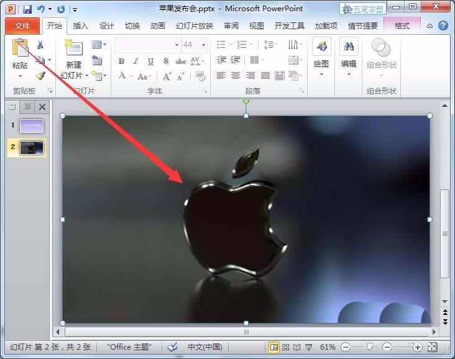
Task: Click the Paste clipboard icon
Action: point(20,47)
